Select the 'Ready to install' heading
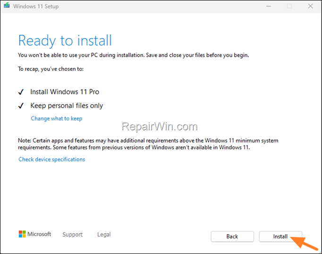322x254 pixels. (65, 41)
